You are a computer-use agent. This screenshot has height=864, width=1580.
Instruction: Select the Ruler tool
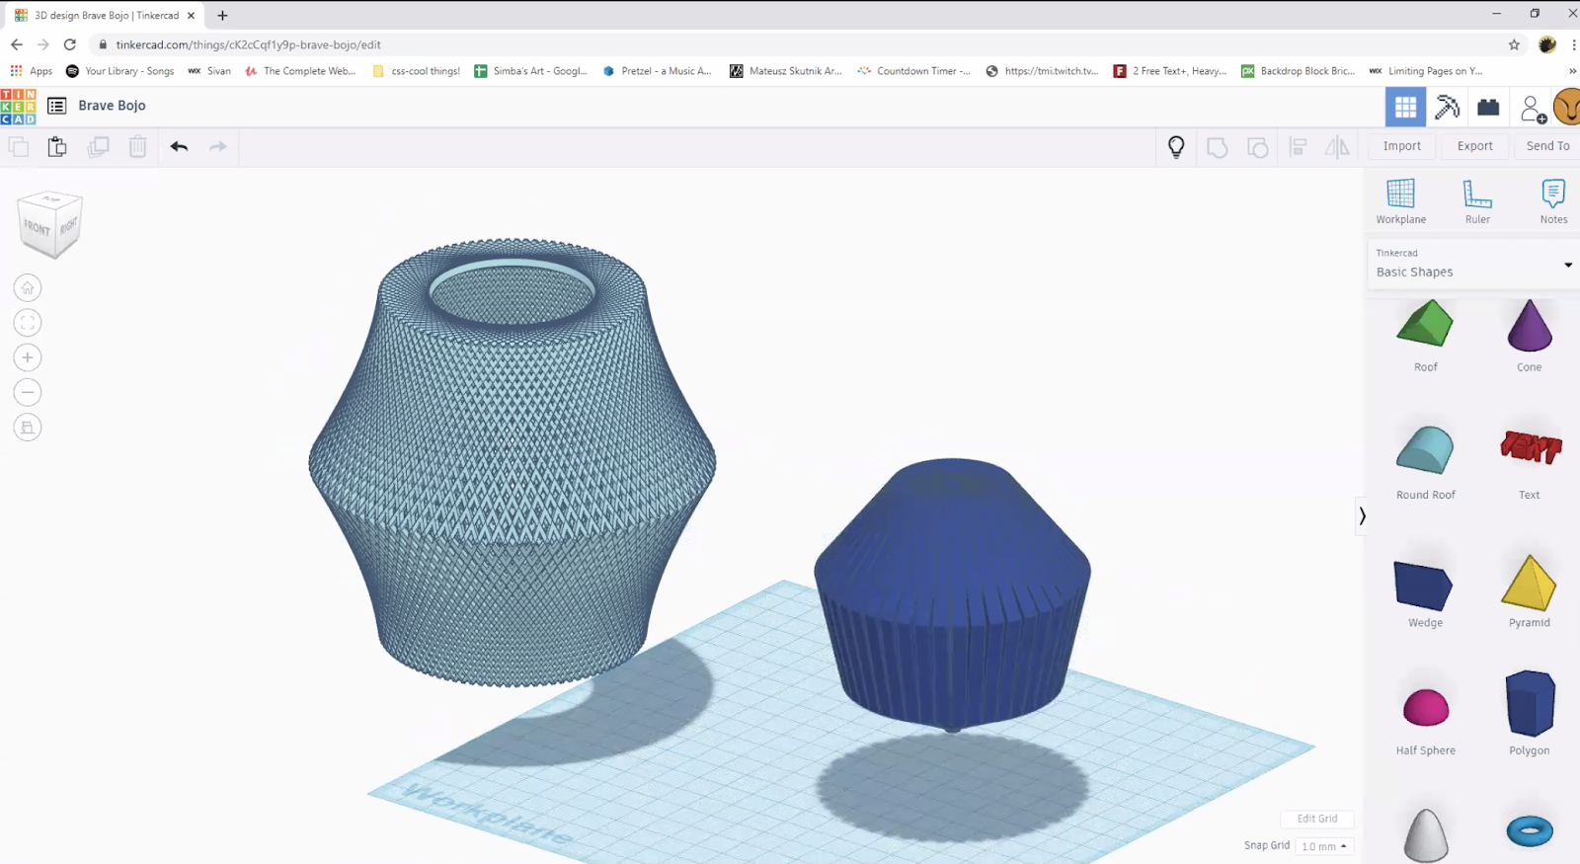(1477, 201)
